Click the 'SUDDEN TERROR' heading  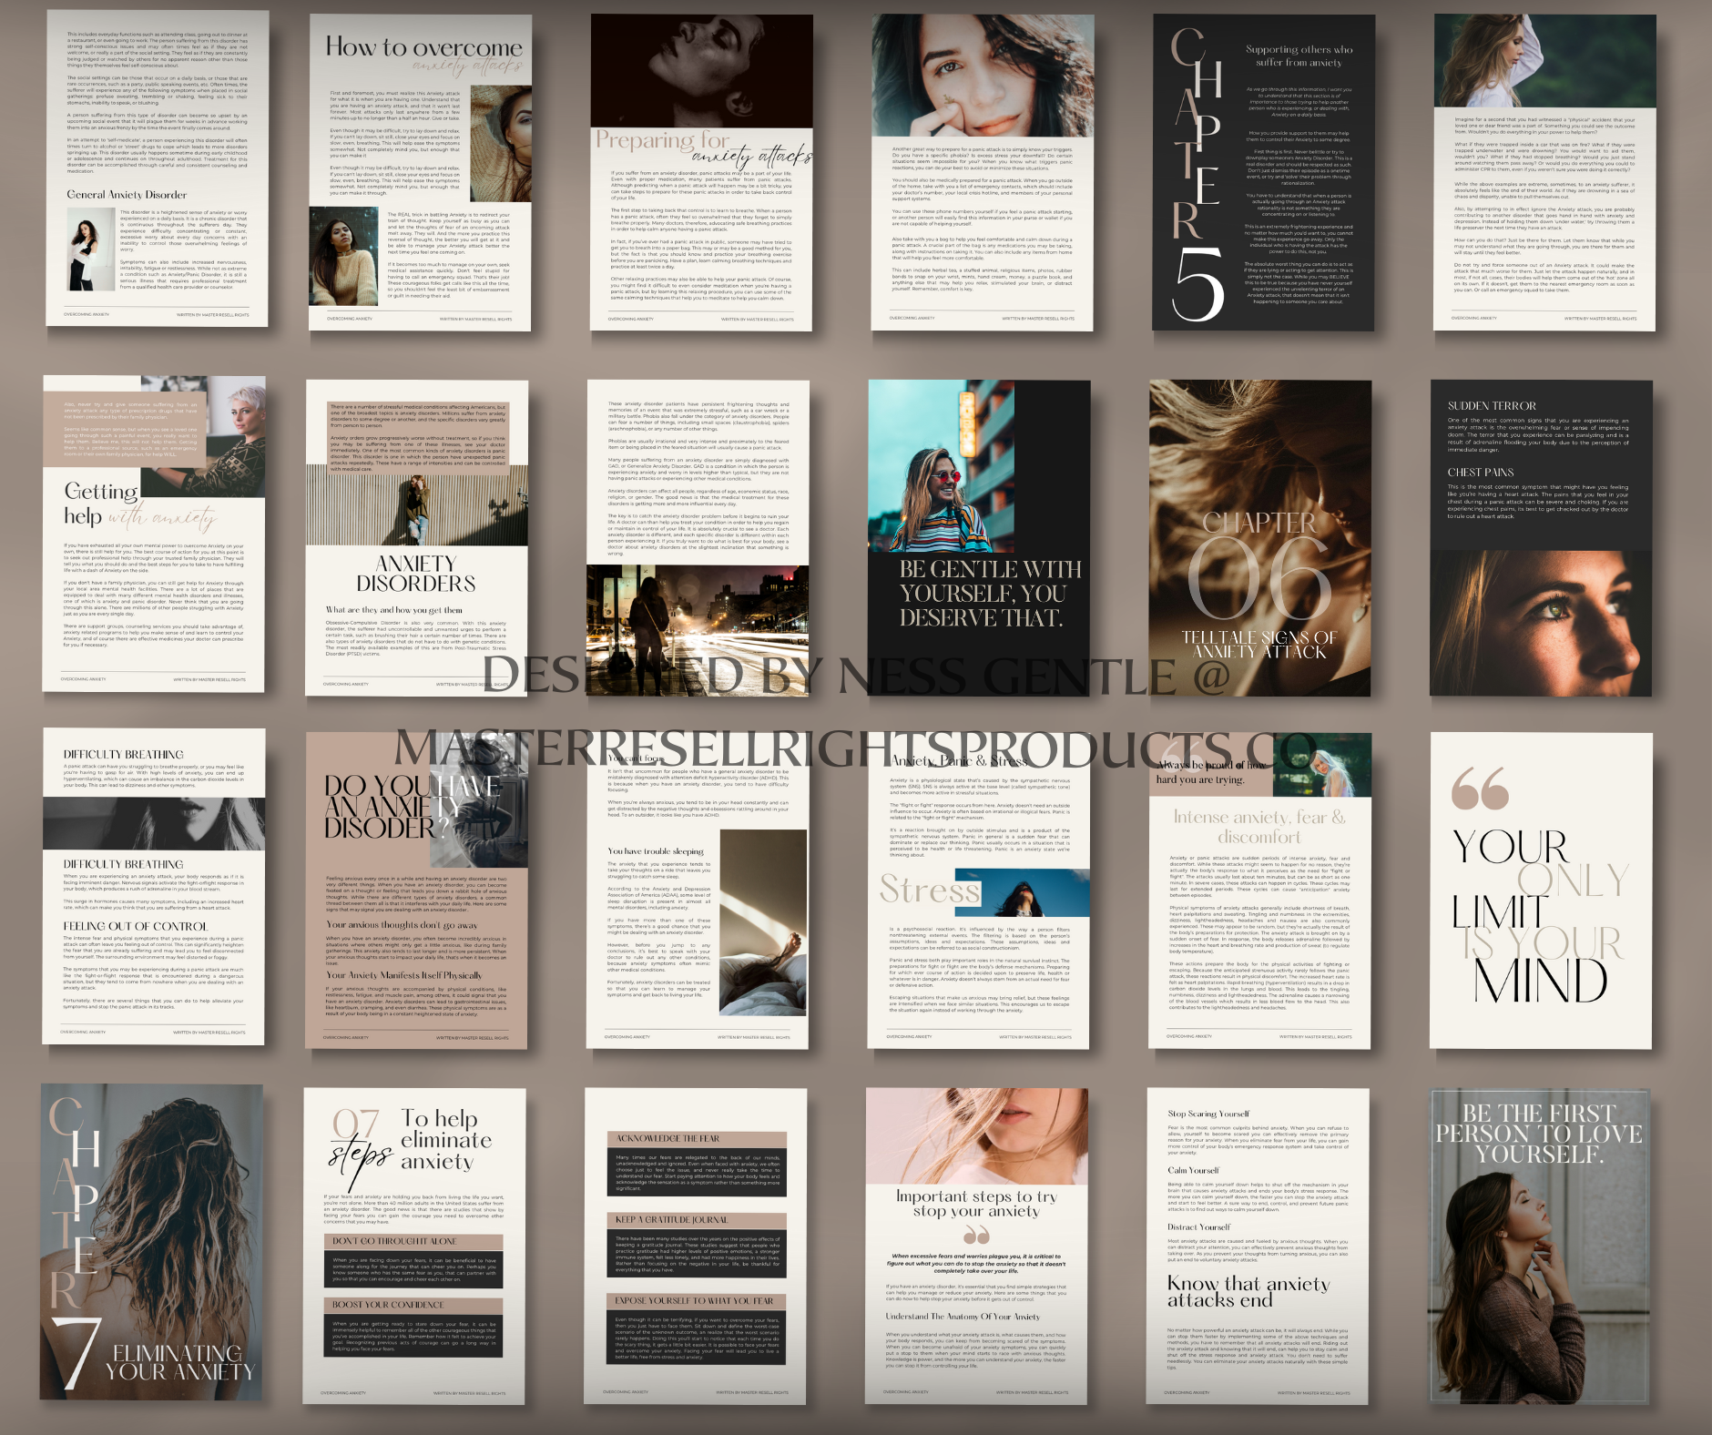1492,406
